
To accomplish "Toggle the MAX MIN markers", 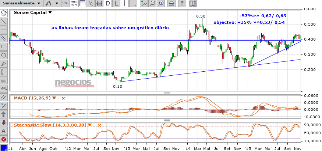I will 74,3.
